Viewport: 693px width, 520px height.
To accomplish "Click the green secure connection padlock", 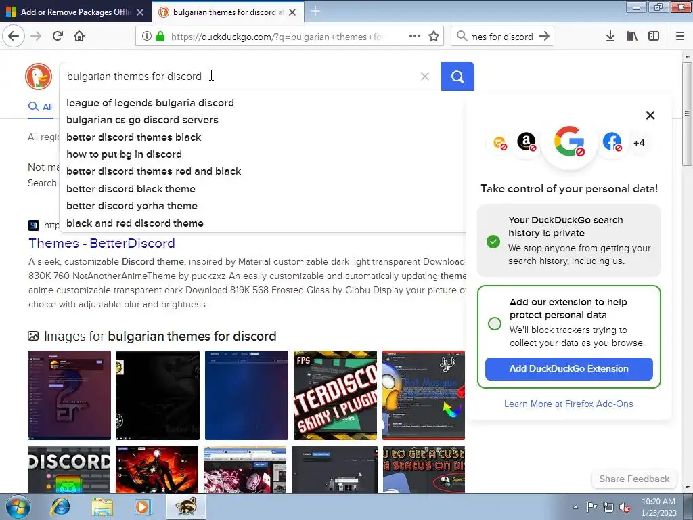I will [x=160, y=37].
